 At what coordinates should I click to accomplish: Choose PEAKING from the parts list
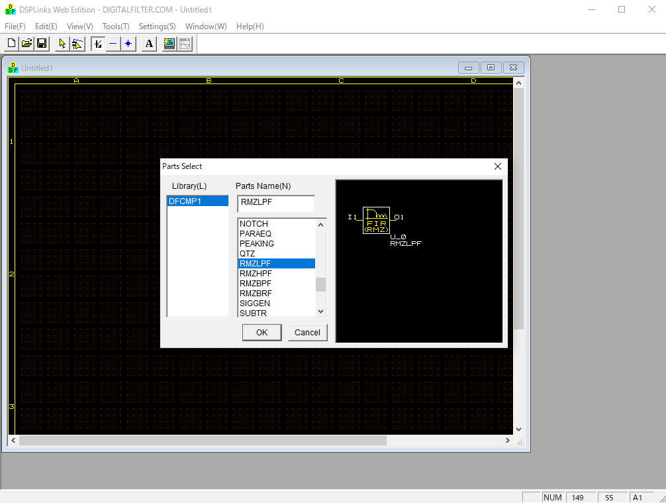click(257, 244)
